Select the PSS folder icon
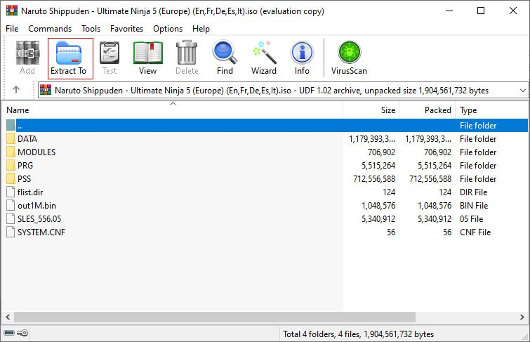 tap(11, 178)
